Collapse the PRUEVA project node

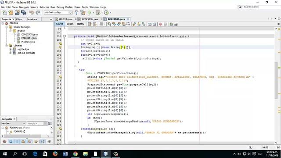pyautogui.click(x=3, y=23)
